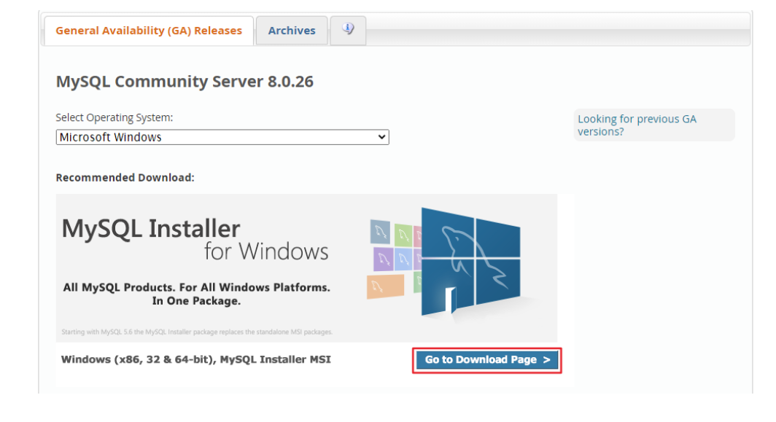The image size is (776, 422).
Task: Click the Go to Download Page button
Action: click(487, 360)
